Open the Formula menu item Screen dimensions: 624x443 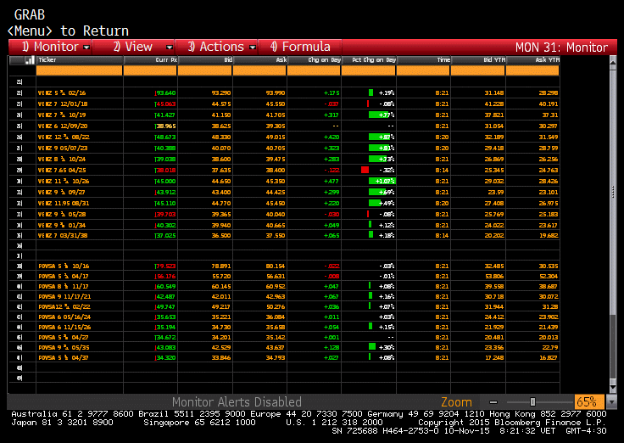coord(300,47)
